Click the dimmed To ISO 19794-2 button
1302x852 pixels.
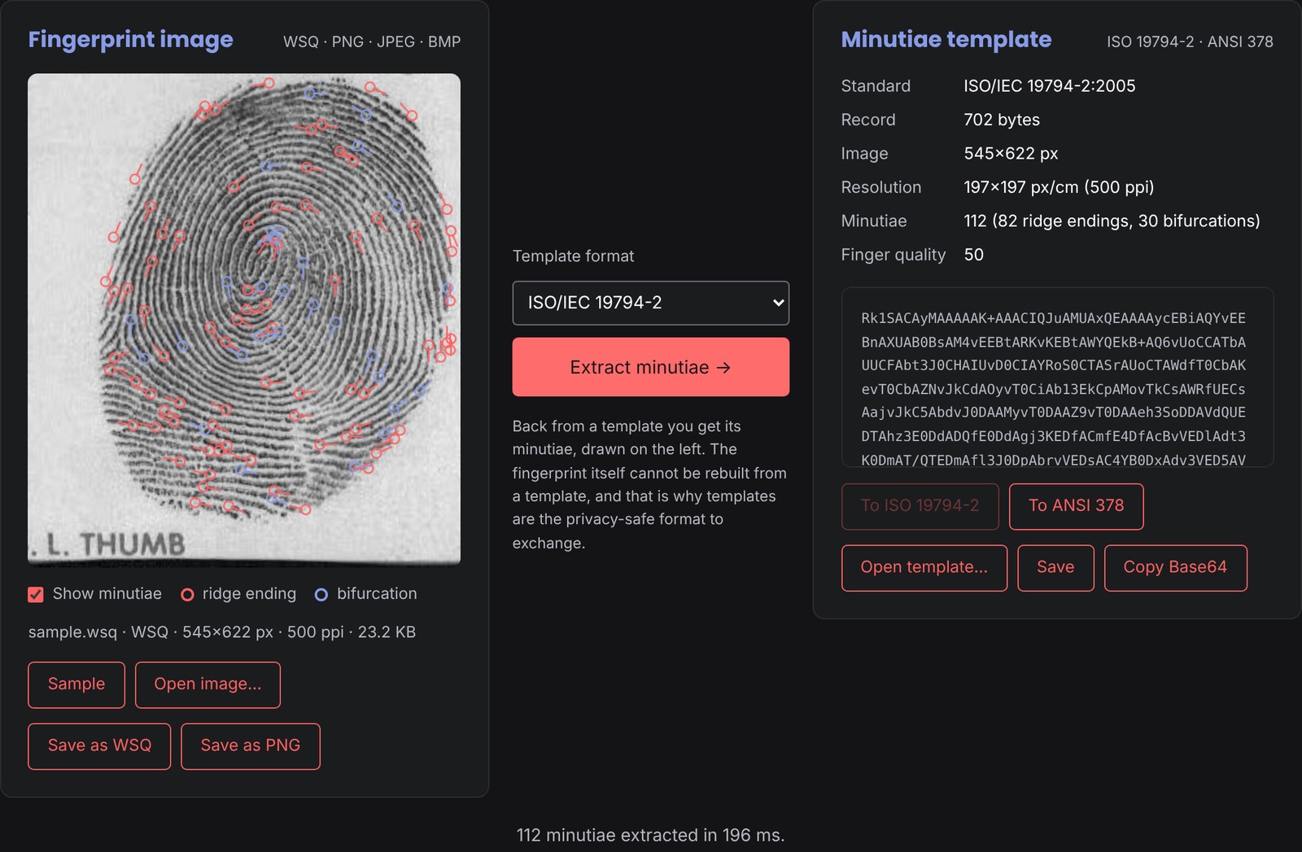click(920, 506)
